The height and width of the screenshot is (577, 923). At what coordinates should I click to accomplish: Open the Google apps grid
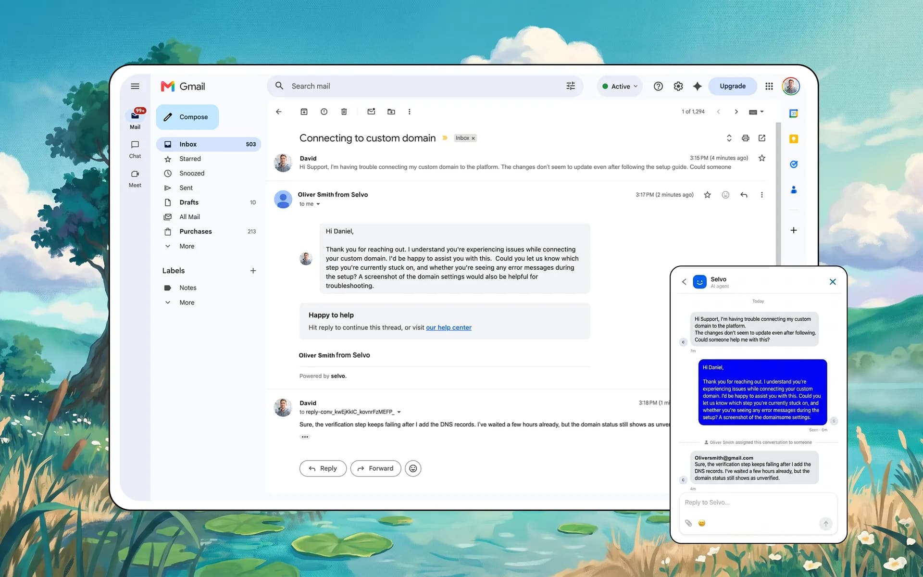pyautogui.click(x=769, y=86)
